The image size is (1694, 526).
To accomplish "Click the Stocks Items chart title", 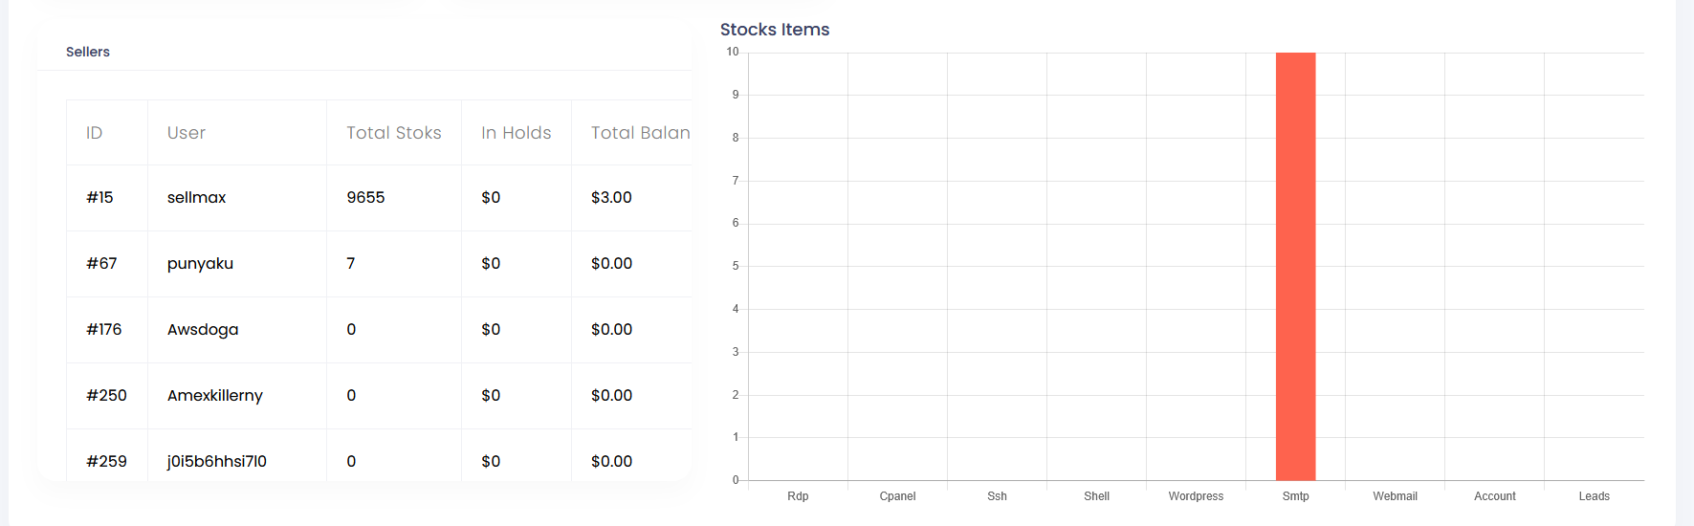I will pyautogui.click(x=774, y=30).
